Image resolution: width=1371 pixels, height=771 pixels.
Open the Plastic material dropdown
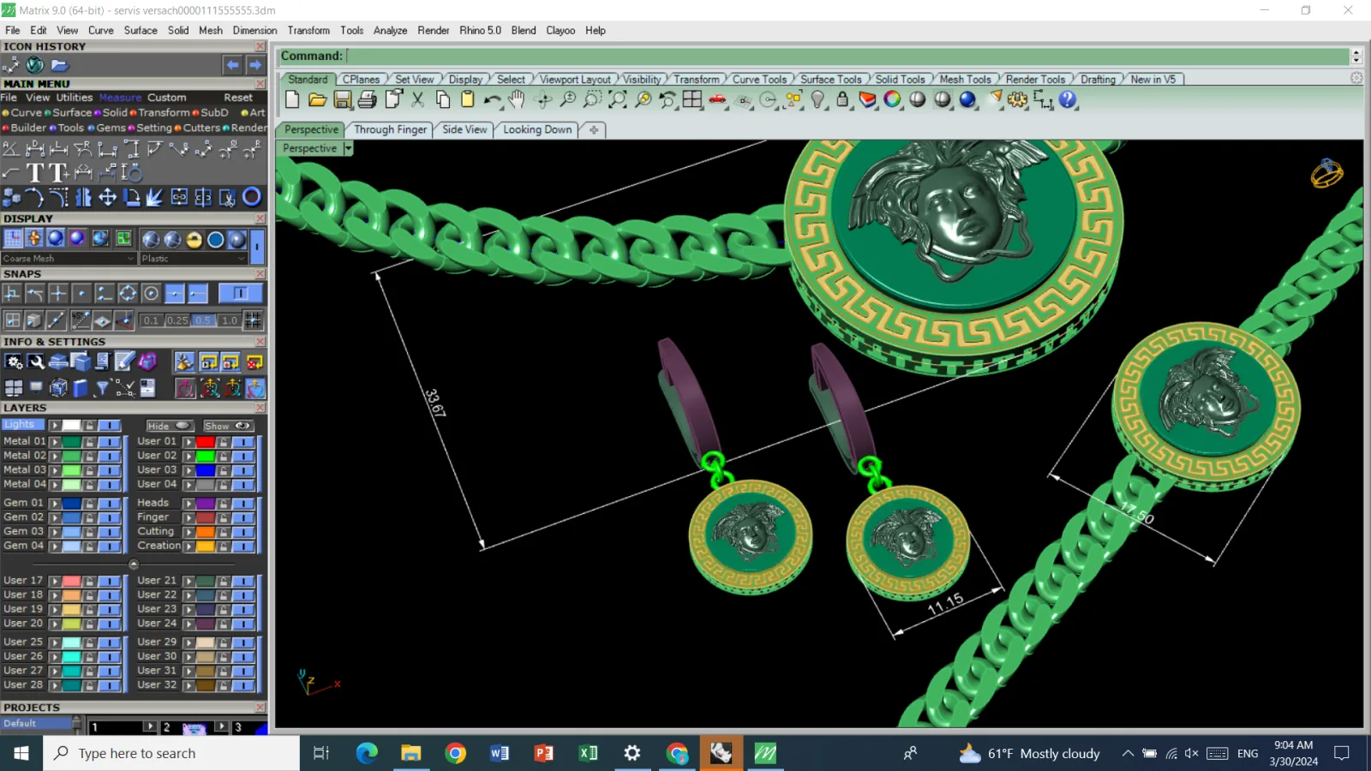click(x=194, y=259)
